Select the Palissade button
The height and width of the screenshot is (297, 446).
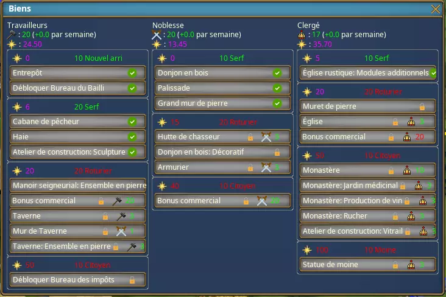pos(223,88)
